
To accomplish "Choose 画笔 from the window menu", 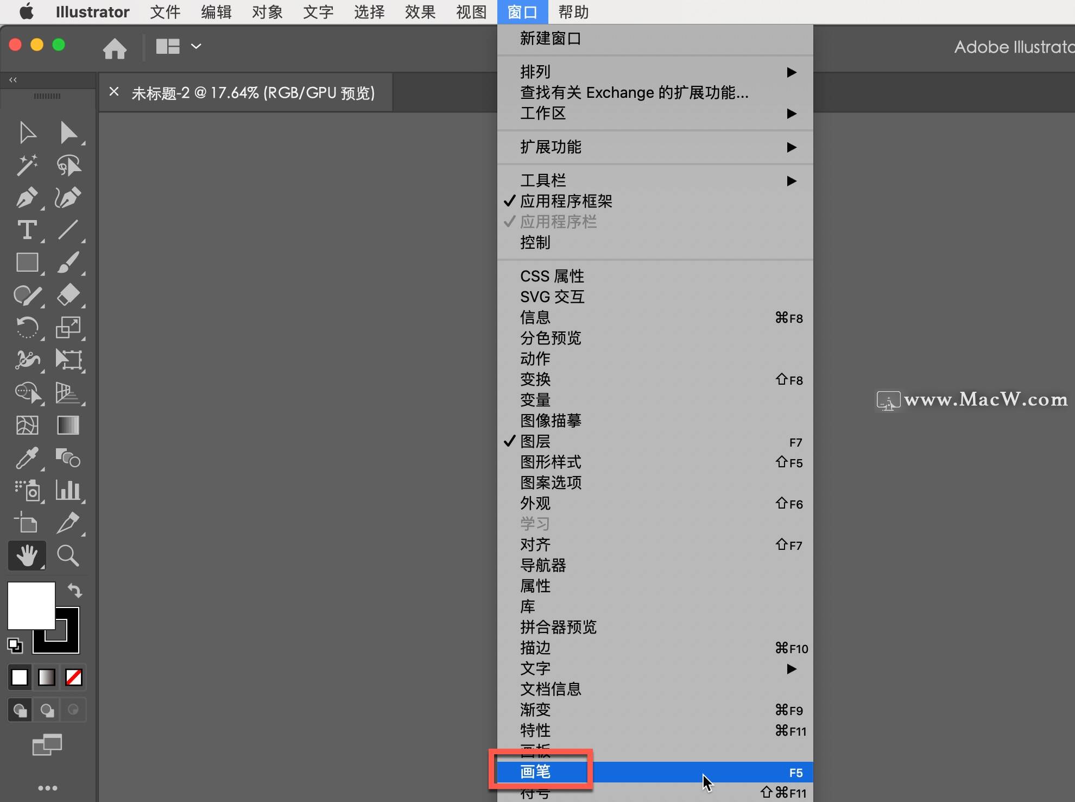I will click(655, 772).
